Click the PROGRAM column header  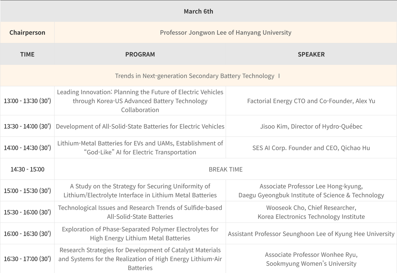(140, 54)
